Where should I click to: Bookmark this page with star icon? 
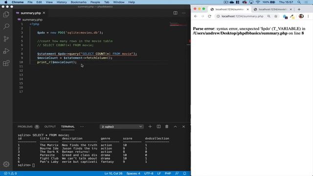[x=276, y=16]
